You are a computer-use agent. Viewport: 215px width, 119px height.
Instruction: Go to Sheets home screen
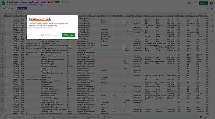[x=49, y=35]
